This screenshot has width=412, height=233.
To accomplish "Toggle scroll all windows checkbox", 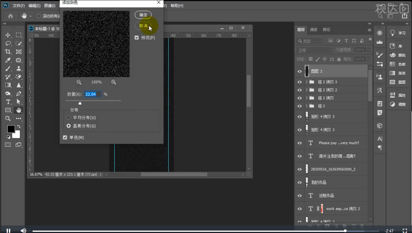I will (x=39, y=16).
